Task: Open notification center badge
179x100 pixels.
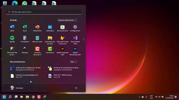Action: tap(176, 97)
